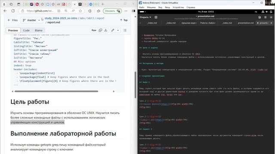Open VirtualBox Машина menu
The image size is (275, 154).
[x=151, y=7]
